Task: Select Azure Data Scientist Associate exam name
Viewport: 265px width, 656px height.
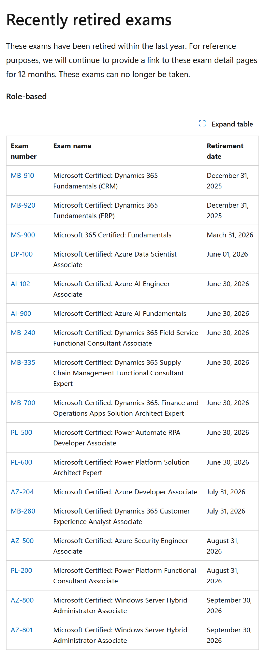Action: click(115, 259)
